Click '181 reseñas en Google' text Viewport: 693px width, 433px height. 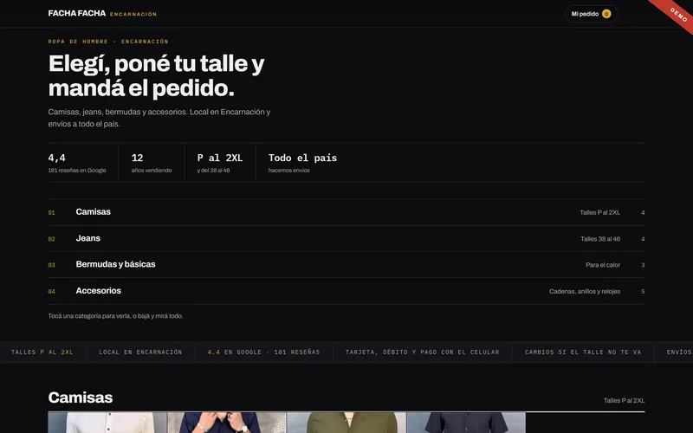(x=77, y=170)
